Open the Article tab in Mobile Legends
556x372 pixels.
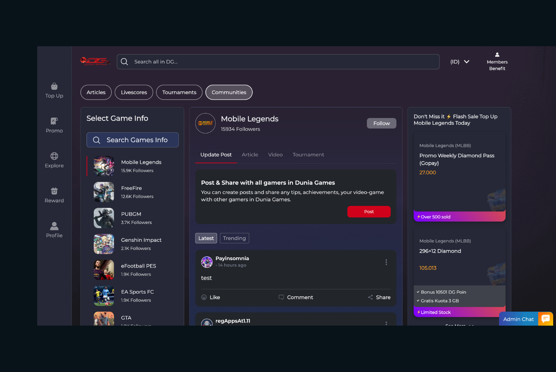(250, 155)
